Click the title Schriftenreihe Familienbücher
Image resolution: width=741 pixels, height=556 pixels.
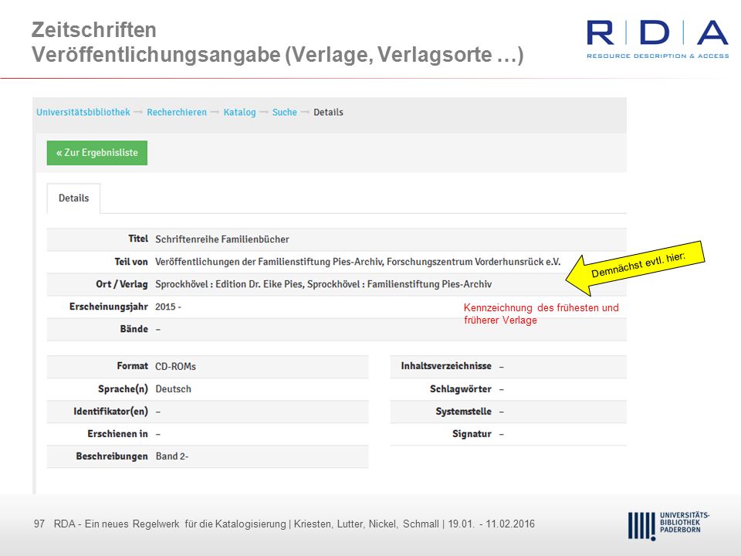click(x=222, y=239)
